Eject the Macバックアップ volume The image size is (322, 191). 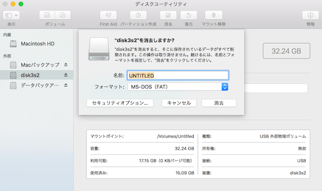click(66, 65)
